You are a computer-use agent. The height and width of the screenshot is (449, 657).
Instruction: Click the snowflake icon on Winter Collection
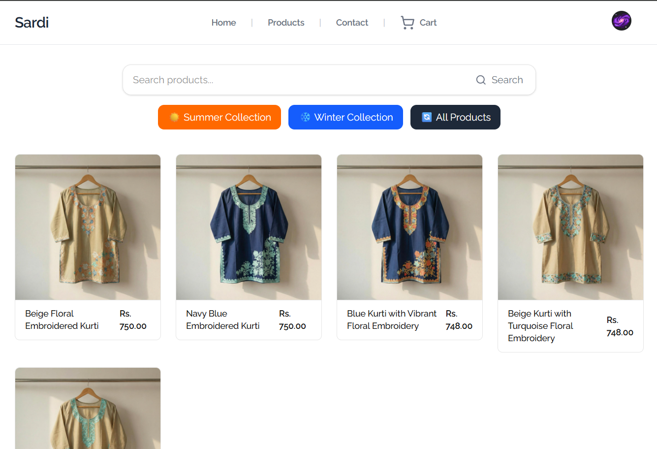pyautogui.click(x=306, y=117)
